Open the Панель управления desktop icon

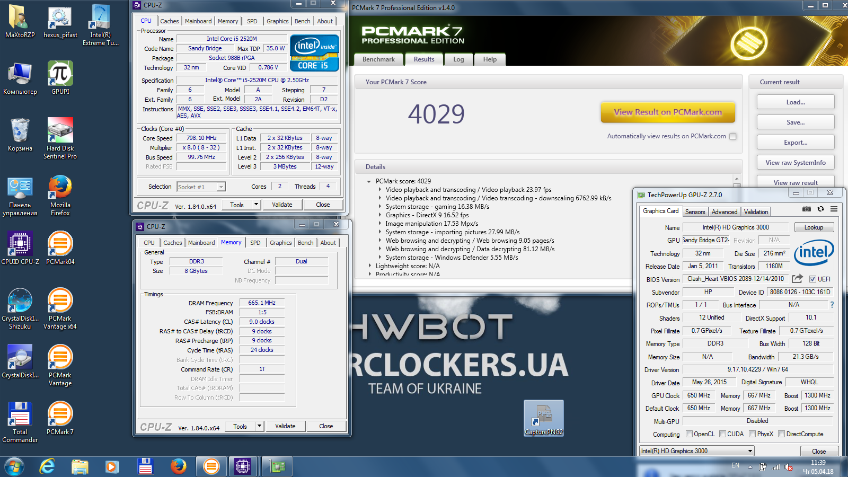click(x=20, y=195)
